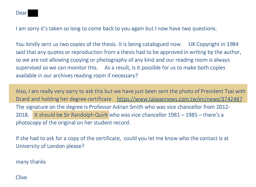Click the "Clive" signature at bottom

tap(21, 177)
